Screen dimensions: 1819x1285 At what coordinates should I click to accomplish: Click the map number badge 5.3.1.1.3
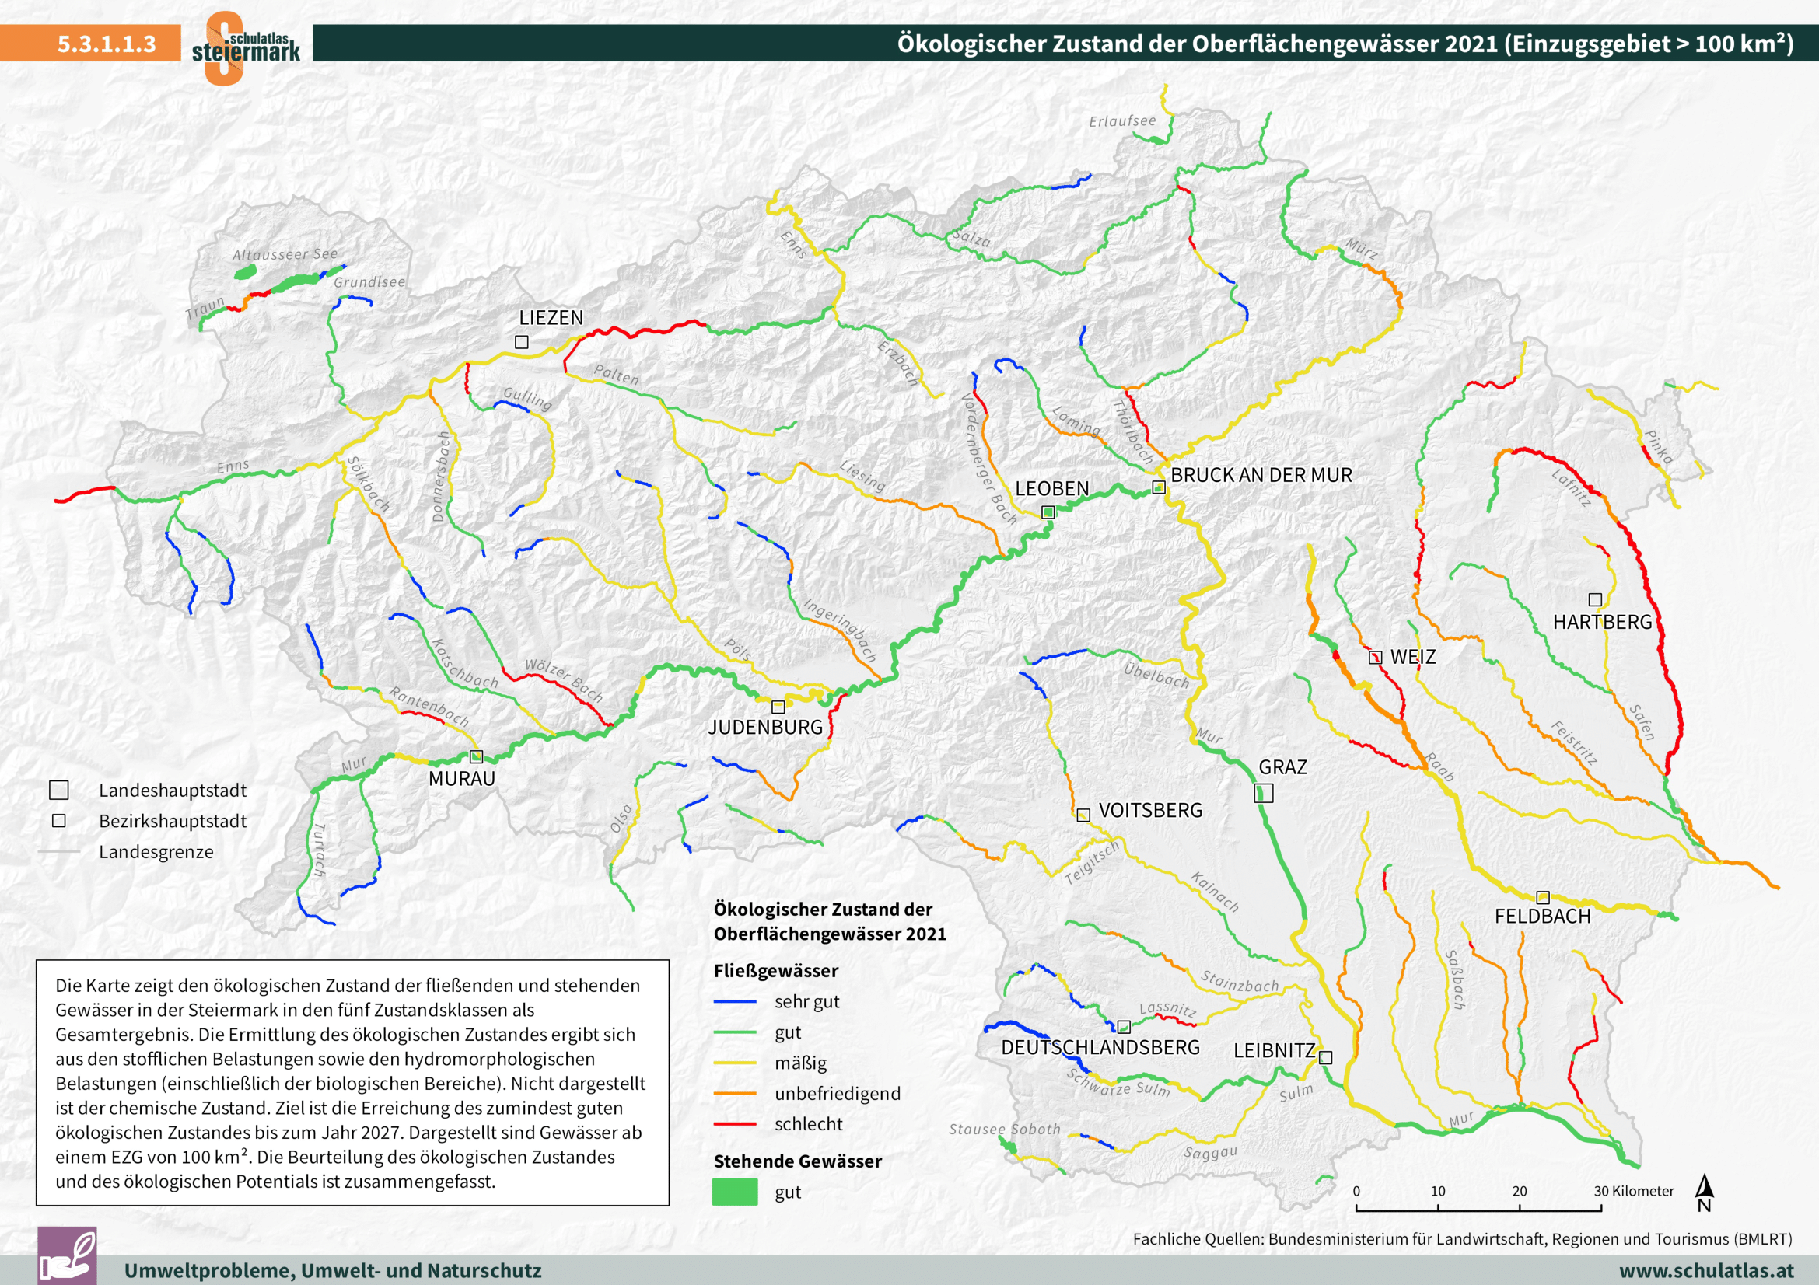[x=107, y=45]
